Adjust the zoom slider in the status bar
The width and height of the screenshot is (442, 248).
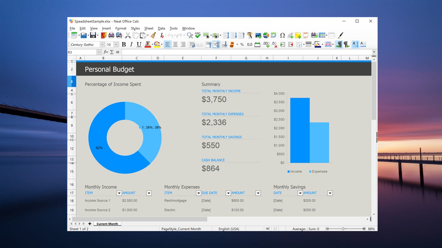click(343, 229)
